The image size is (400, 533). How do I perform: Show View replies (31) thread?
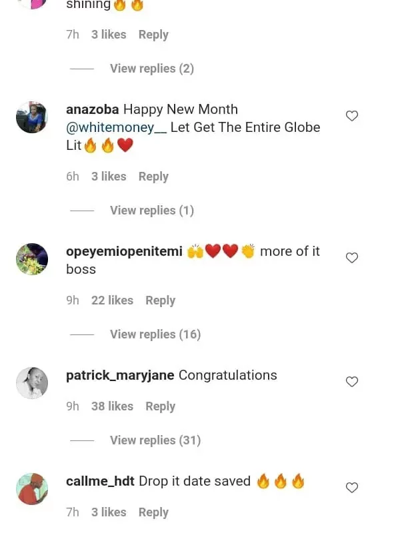155,440
